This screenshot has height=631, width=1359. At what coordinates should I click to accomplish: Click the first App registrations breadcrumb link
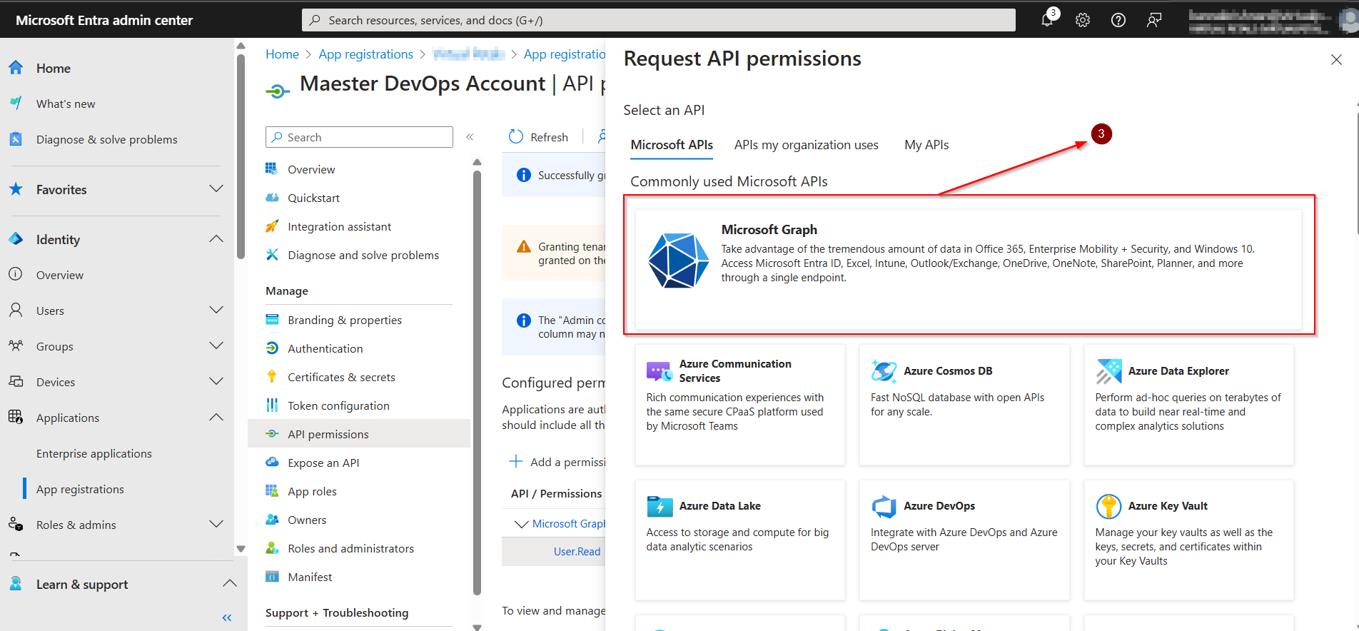click(365, 54)
